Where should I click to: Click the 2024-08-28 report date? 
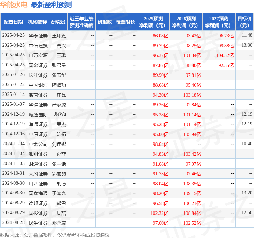(x=13, y=222)
